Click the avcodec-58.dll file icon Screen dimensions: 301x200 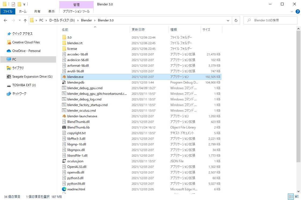point(64,54)
